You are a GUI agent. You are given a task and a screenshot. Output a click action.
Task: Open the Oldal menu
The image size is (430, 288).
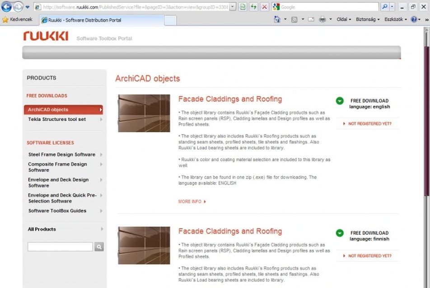click(344, 19)
